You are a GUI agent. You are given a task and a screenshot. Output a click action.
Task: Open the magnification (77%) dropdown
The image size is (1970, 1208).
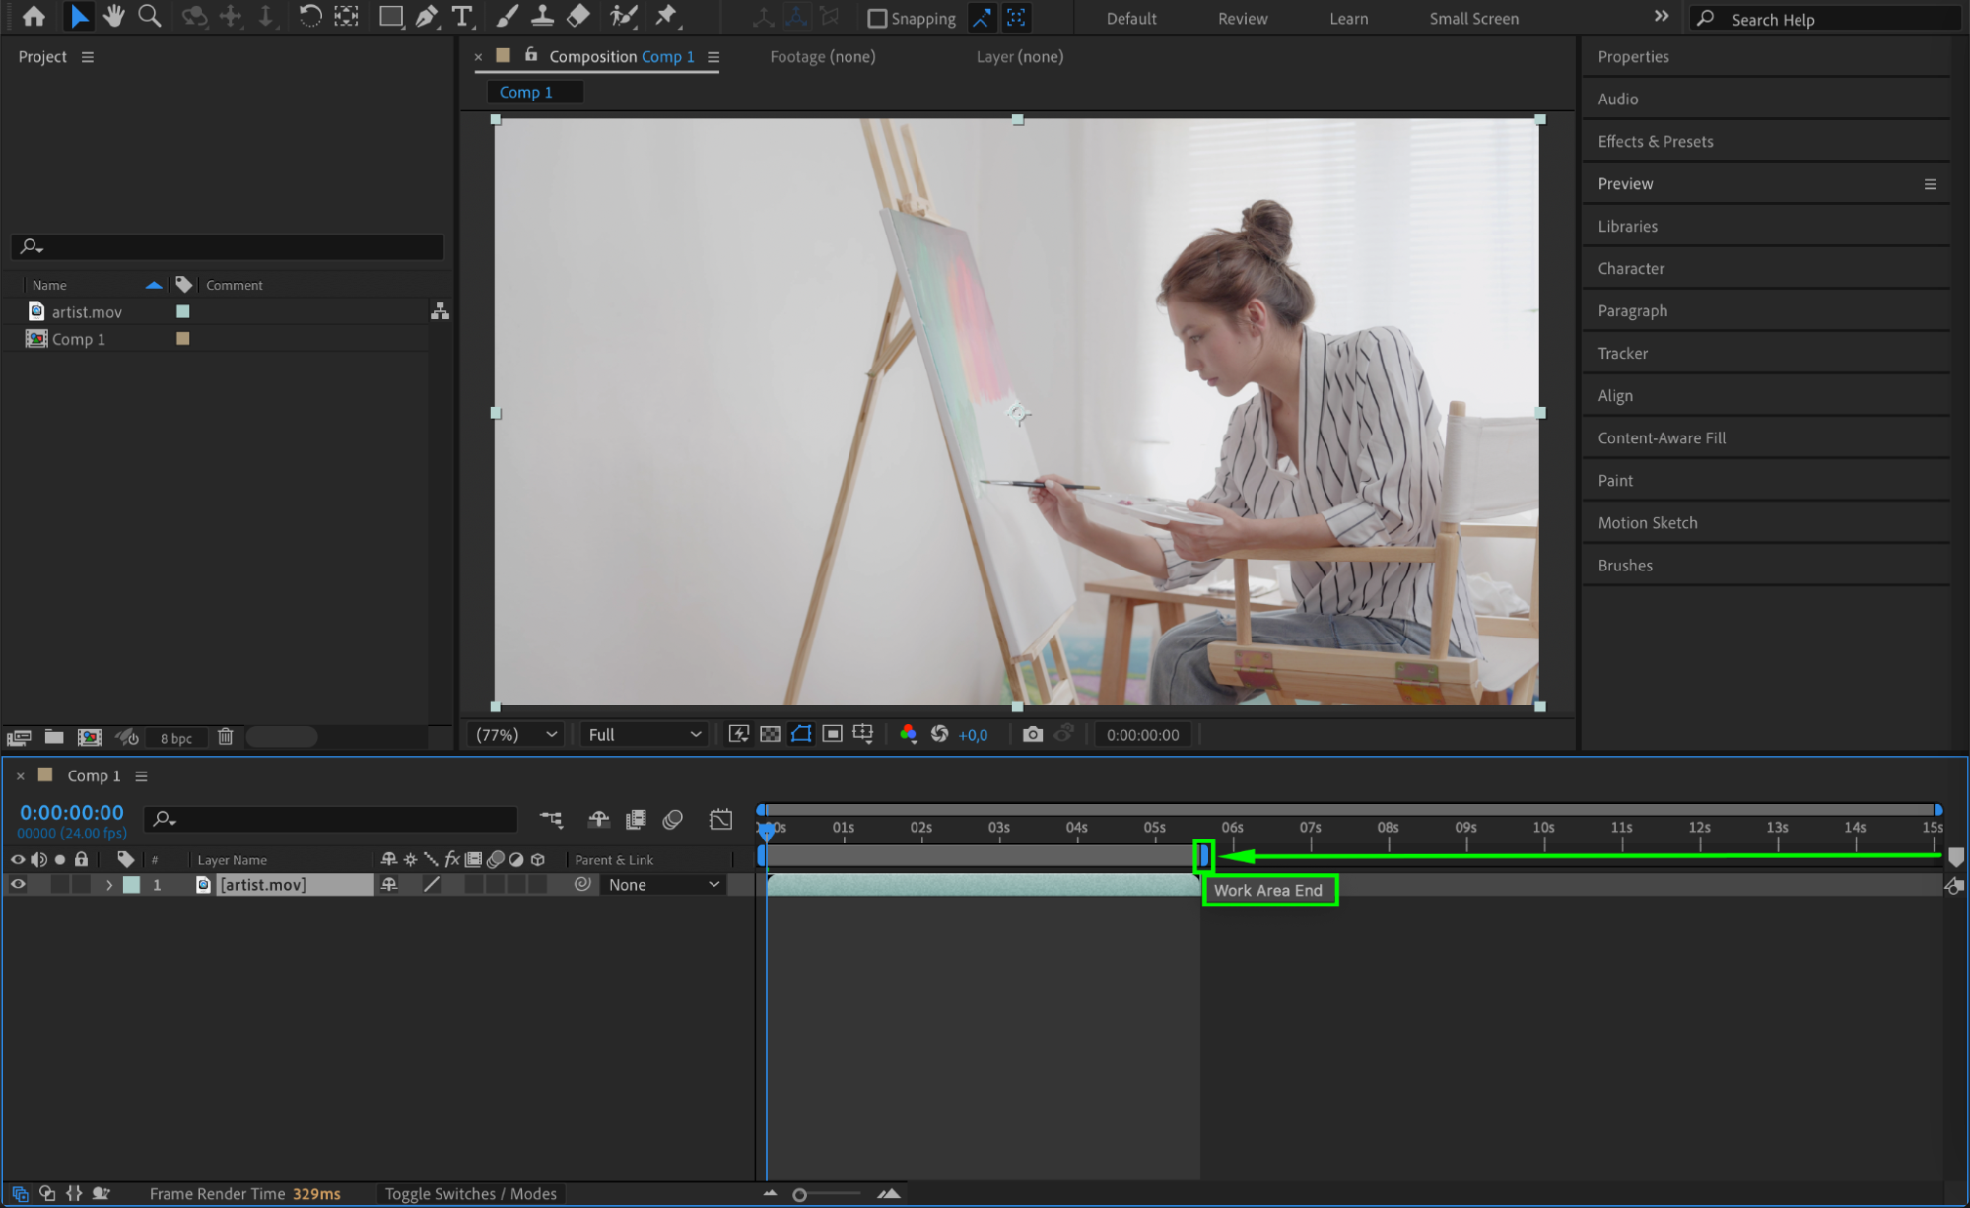coord(516,734)
